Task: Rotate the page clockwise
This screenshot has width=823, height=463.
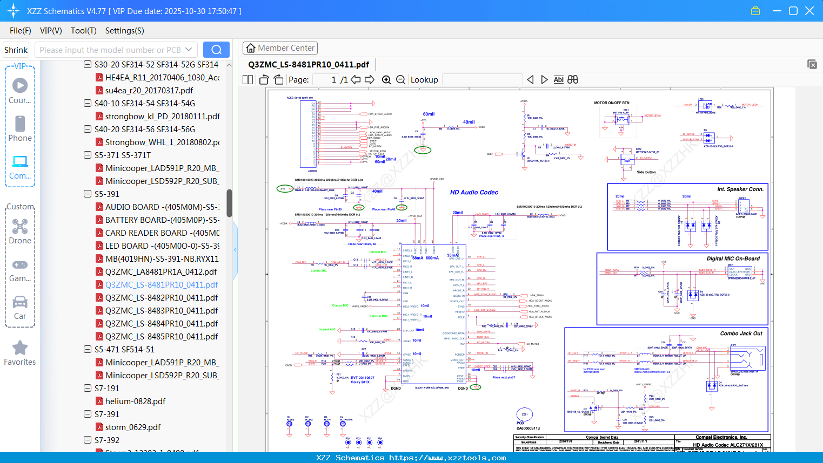Action: [278, 80]
